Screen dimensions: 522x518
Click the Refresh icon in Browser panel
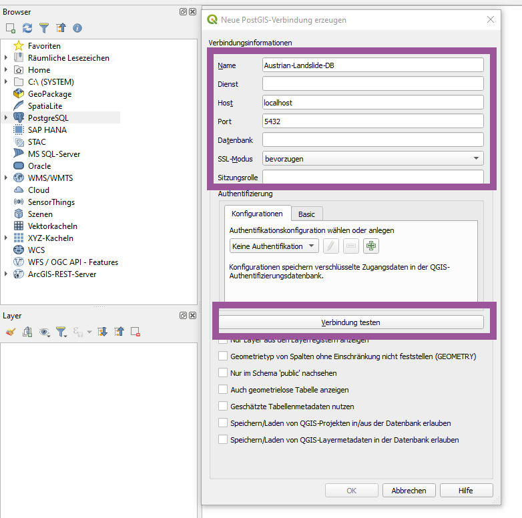click(27, 28)
